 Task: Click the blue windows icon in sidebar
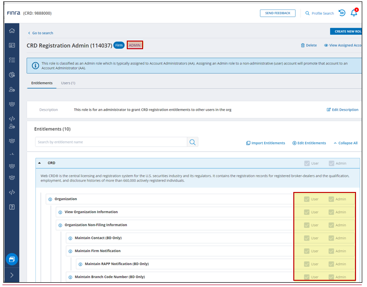[11, 259]
